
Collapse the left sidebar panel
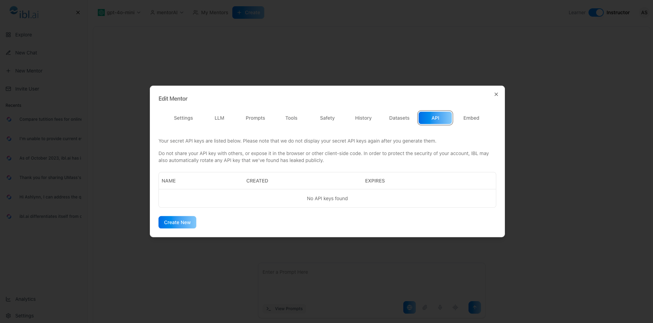(x=78, y=12)
